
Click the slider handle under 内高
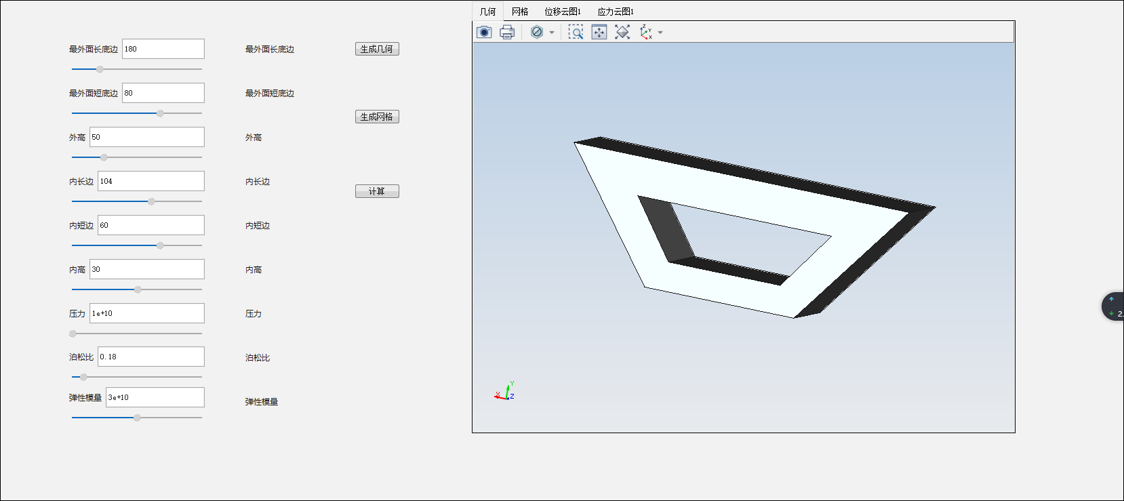click(138, 289)
